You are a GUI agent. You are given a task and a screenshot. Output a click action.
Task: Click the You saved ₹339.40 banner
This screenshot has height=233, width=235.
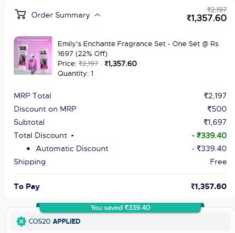(120, 208)
